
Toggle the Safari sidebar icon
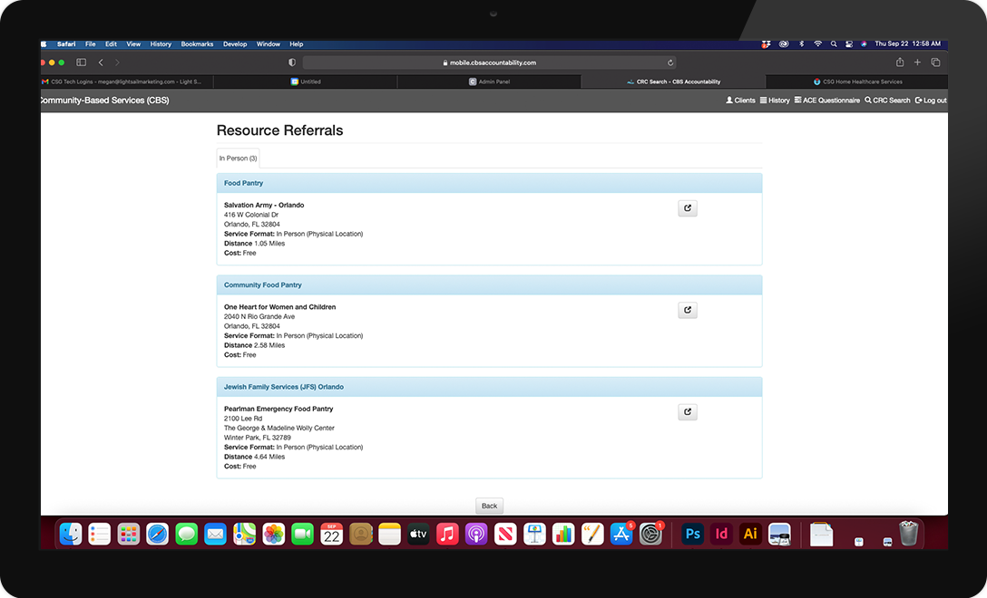[x=81, y=63]
